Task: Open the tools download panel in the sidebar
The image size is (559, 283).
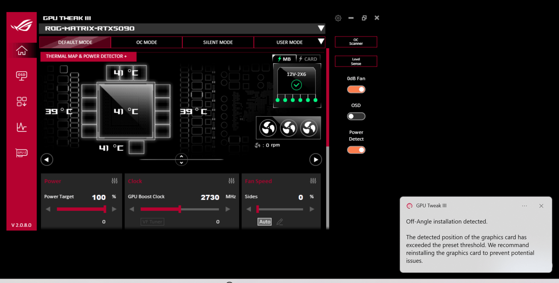Action: pyautogui.click(x=21, y=101)
